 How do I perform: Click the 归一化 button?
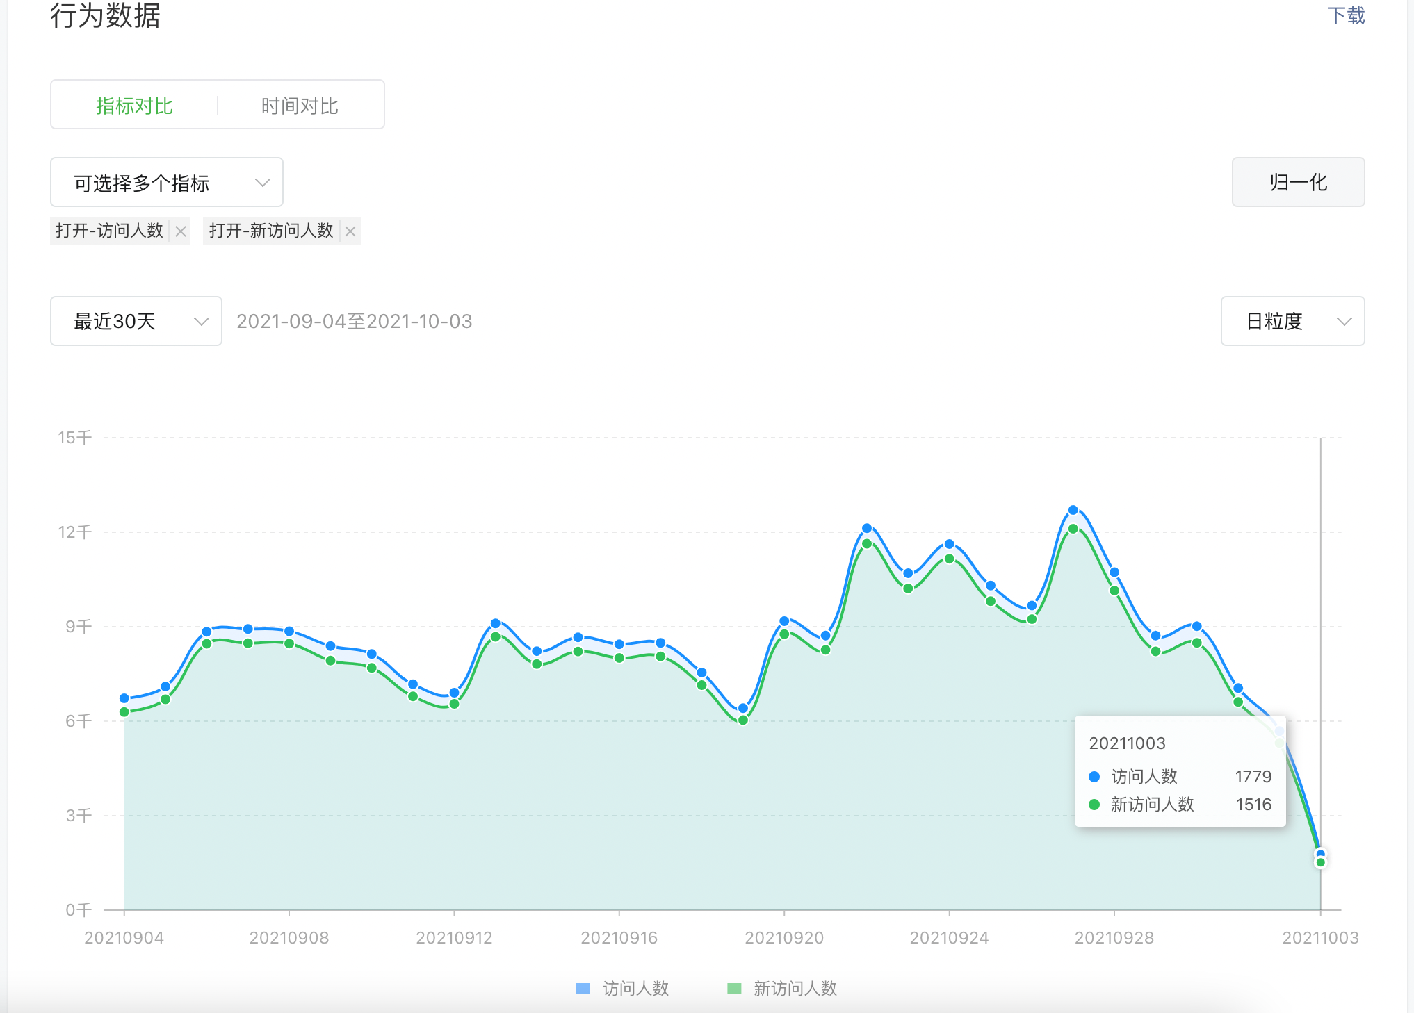click(x=1297, y=182)
